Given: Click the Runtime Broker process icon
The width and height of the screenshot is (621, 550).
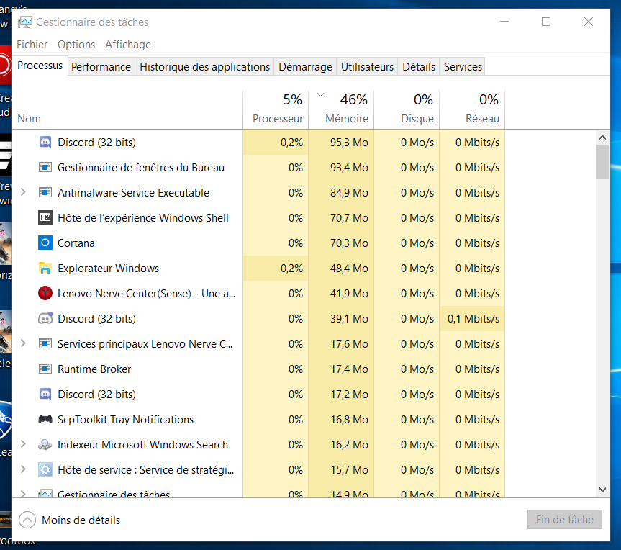Looking at the screenshot, I should 45,369.
